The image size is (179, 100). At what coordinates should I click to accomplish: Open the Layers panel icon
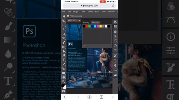(115, 32)
